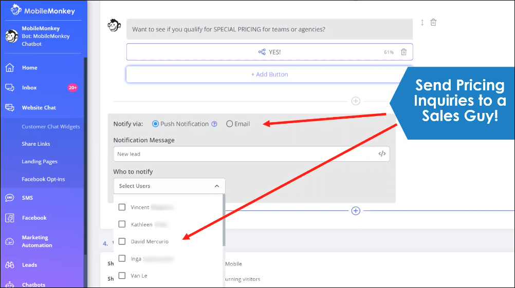Delete the widget using the top trash icon
This screenshot has height=288, width=515.
point(434,22)
